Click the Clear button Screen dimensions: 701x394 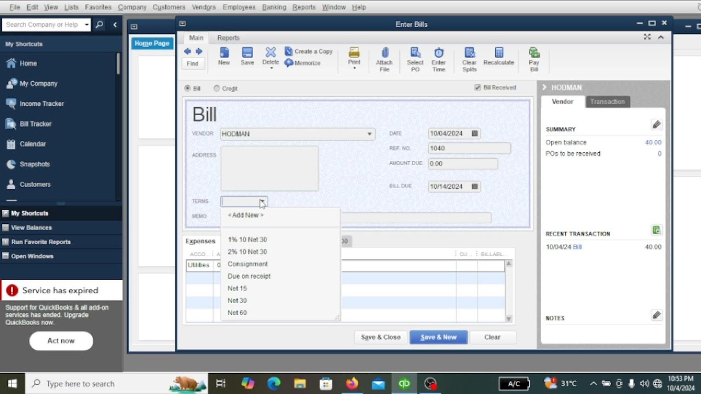point(492,337)
